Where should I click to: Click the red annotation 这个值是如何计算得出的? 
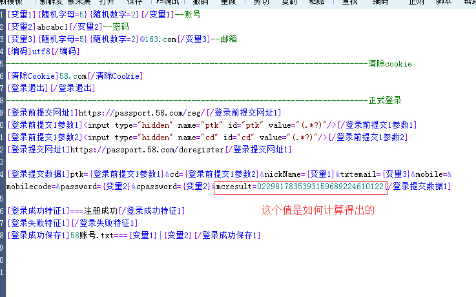(318, 210)
